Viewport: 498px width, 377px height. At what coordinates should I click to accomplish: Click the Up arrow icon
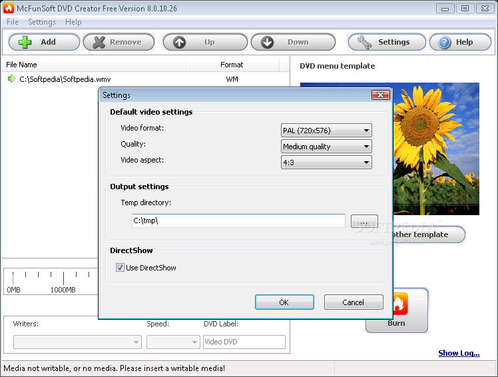[x=180, y=42]
